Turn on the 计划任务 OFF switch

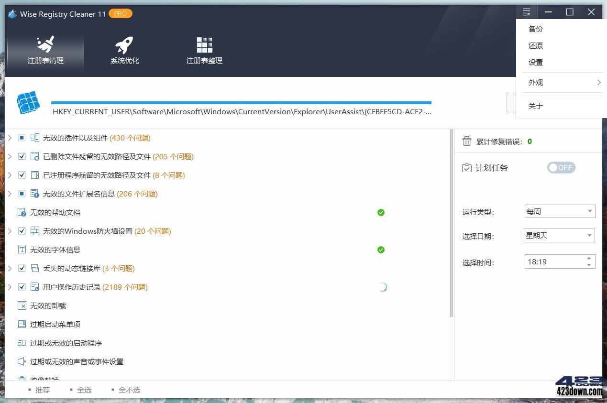point(562,167)
